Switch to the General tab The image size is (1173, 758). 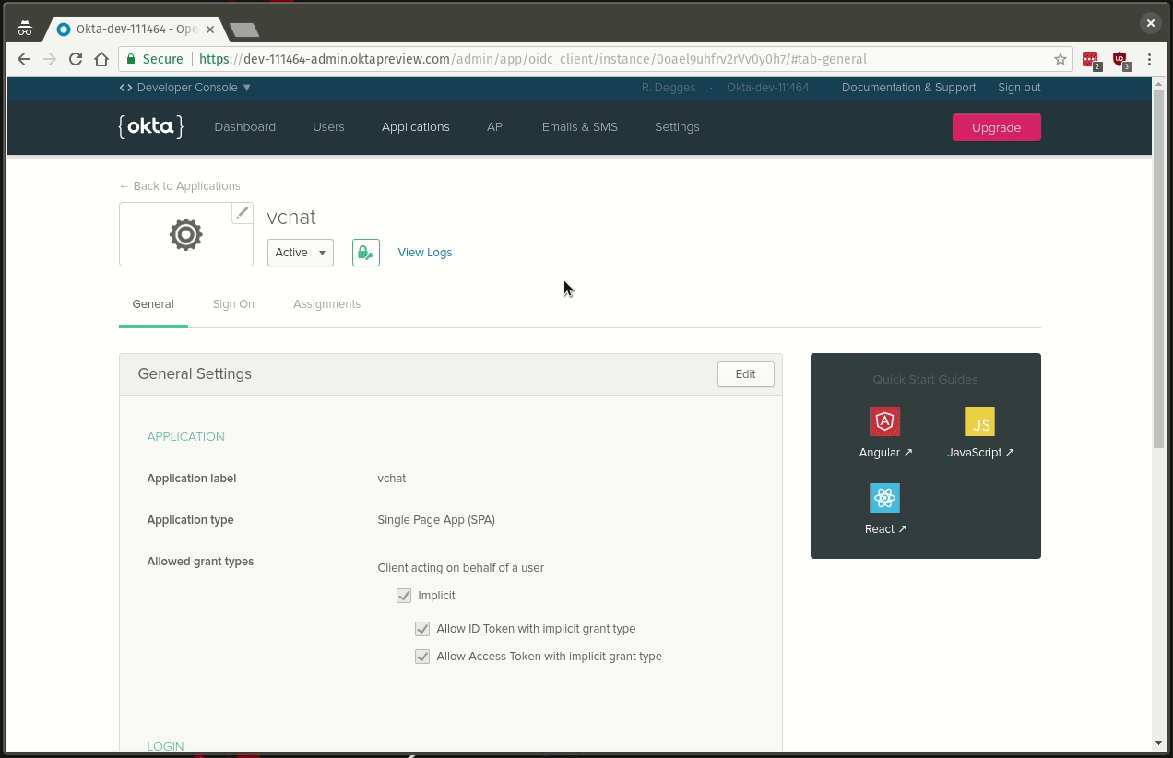(x=153, y=304)
